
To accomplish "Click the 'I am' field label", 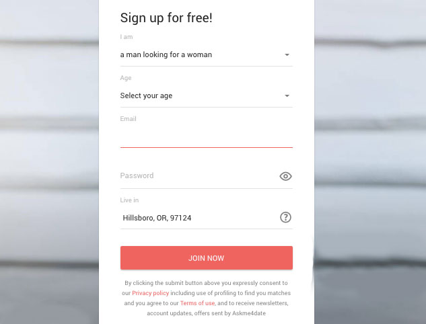I will [x=127, y=37].
